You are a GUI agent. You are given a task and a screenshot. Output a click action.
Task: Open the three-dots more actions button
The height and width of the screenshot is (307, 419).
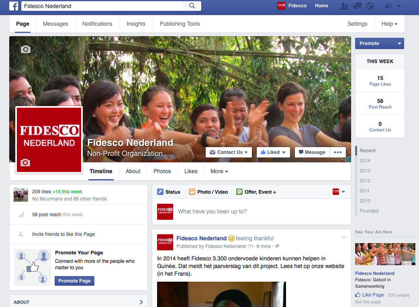pyautogui.click(x=338, y=152)
